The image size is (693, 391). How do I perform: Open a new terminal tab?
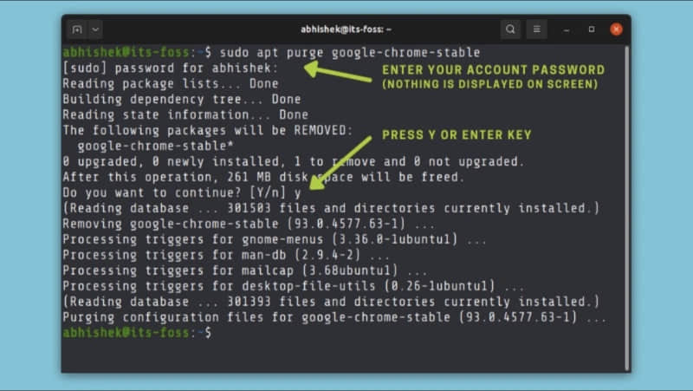[77, 29]
